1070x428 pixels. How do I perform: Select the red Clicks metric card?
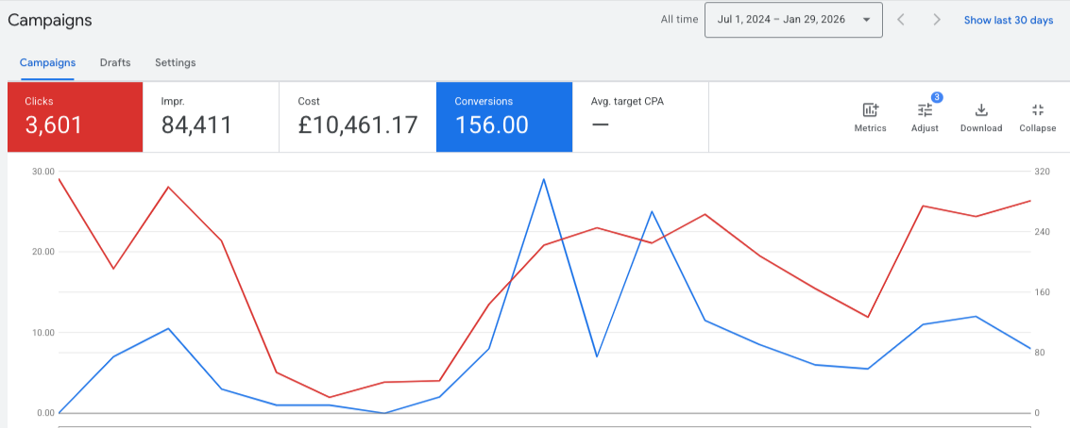75,117
